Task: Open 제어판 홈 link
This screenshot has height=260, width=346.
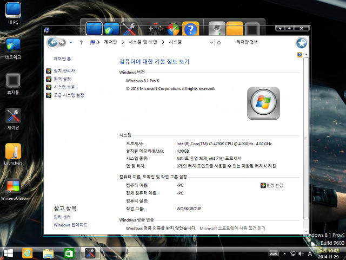Action: (62, 58)
